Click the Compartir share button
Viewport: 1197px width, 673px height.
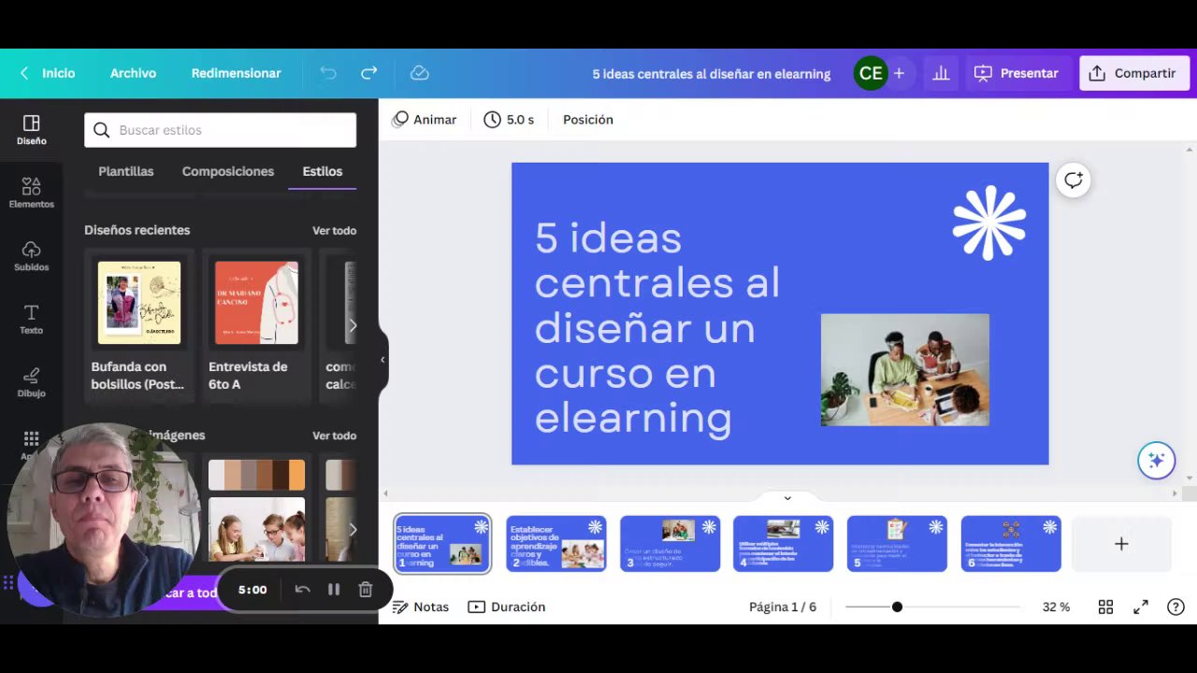pos(1133,73)
